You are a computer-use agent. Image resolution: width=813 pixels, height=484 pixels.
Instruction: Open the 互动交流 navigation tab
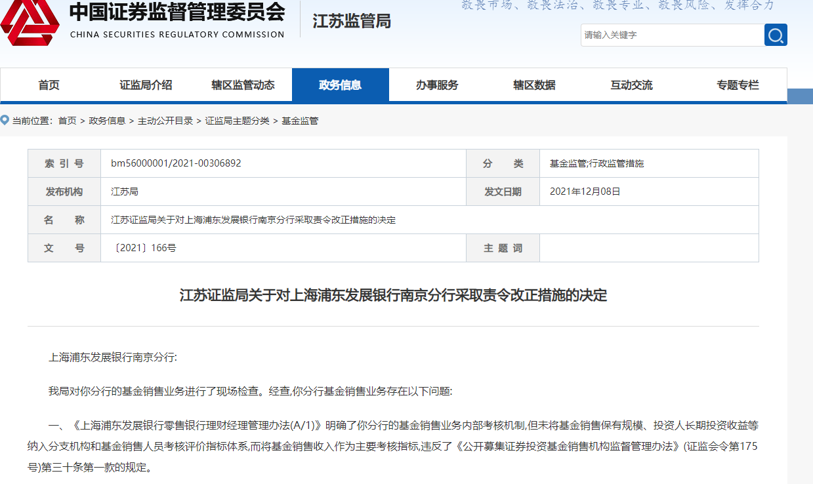(631, 85)
